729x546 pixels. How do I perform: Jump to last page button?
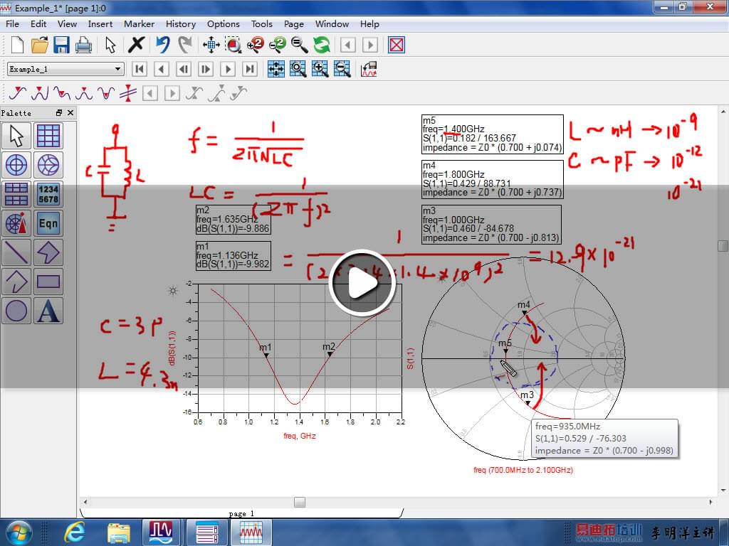point(250,69)
